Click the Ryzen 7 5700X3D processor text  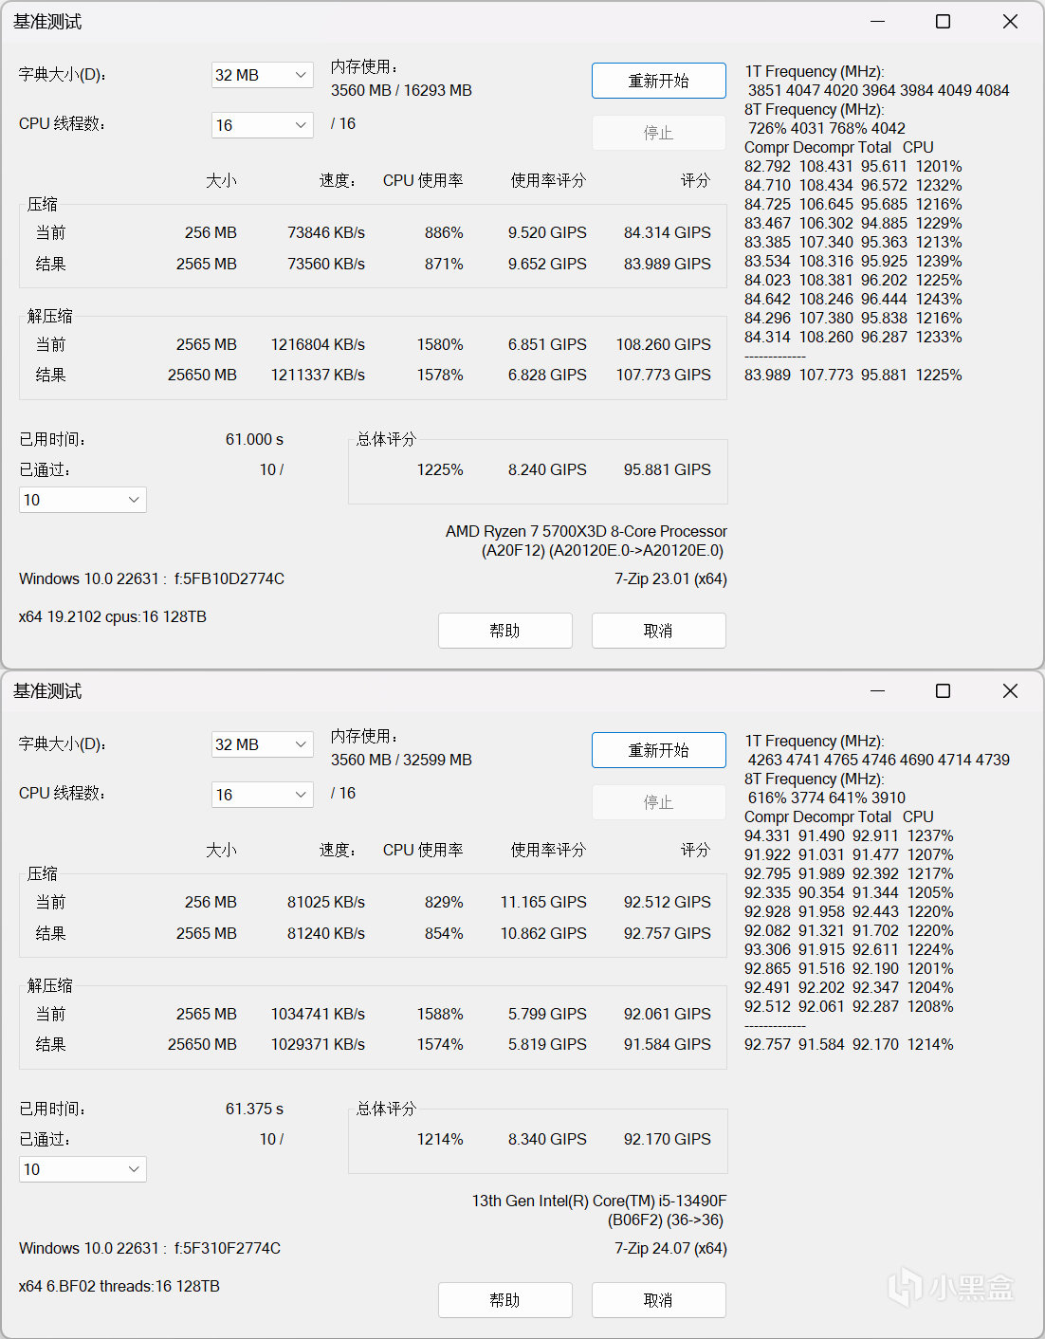click(x=586, y=531)
